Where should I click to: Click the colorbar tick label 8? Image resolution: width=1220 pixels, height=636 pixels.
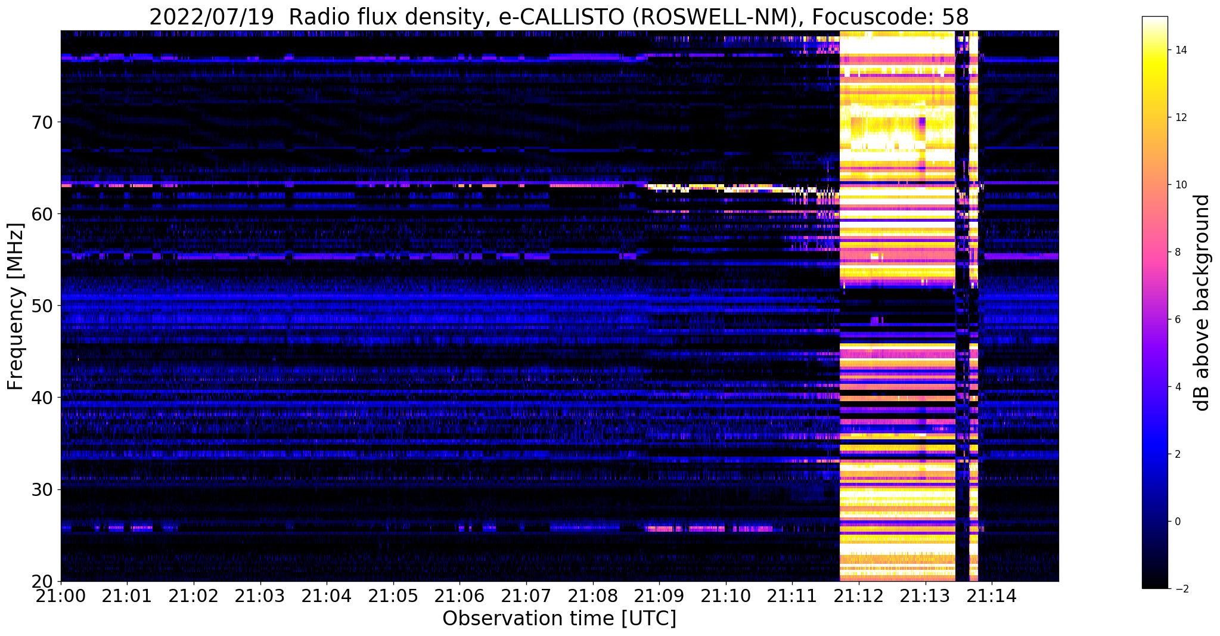coord(1178,252)
